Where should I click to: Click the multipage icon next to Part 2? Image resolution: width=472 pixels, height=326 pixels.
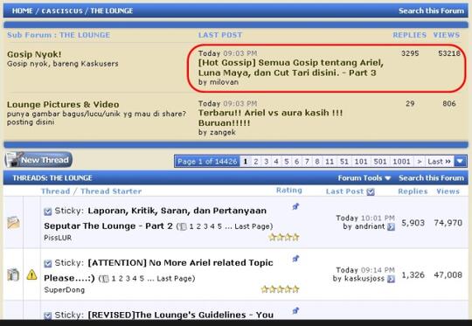point(183,226)
